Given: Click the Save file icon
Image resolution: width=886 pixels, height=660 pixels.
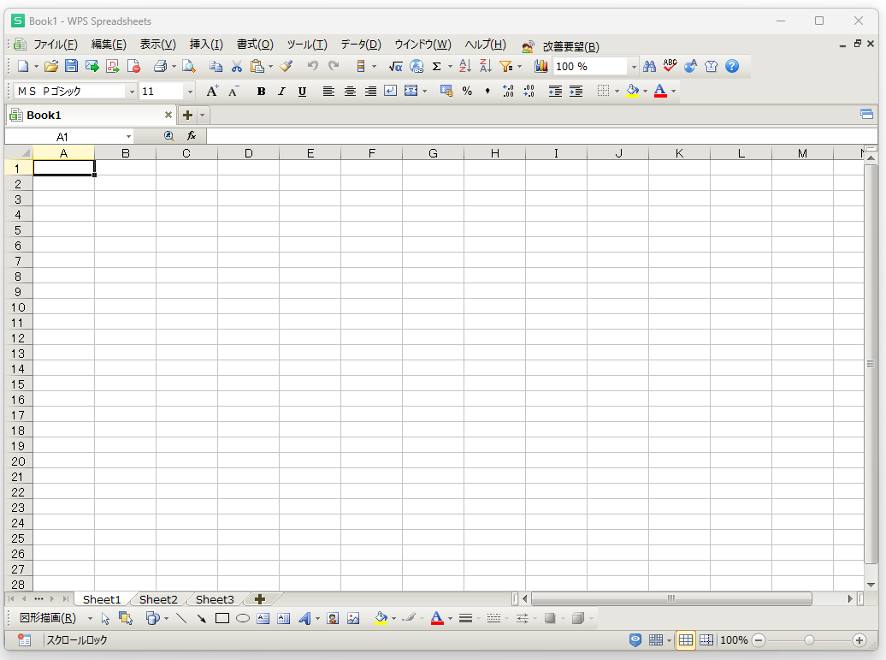Looking at the screenshot, I should [x=72, y=66].
